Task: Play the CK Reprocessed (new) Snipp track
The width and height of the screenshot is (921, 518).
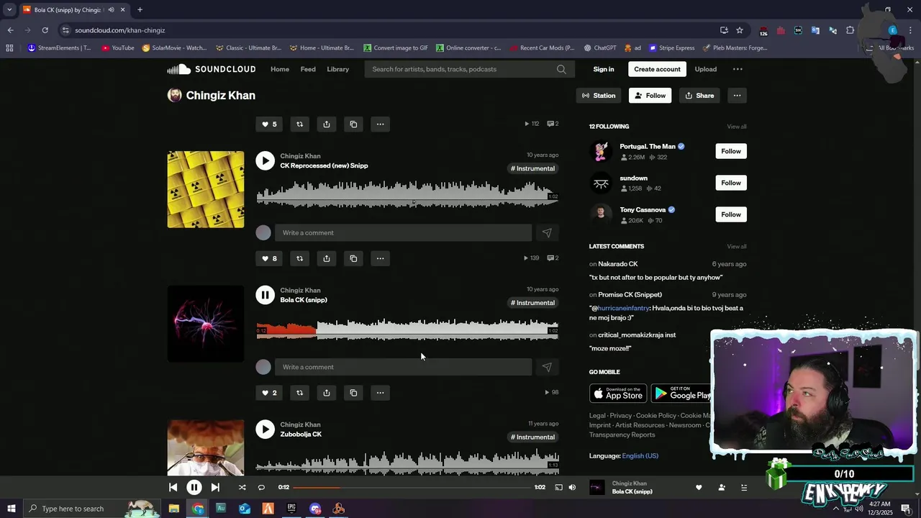Action: 265,160
